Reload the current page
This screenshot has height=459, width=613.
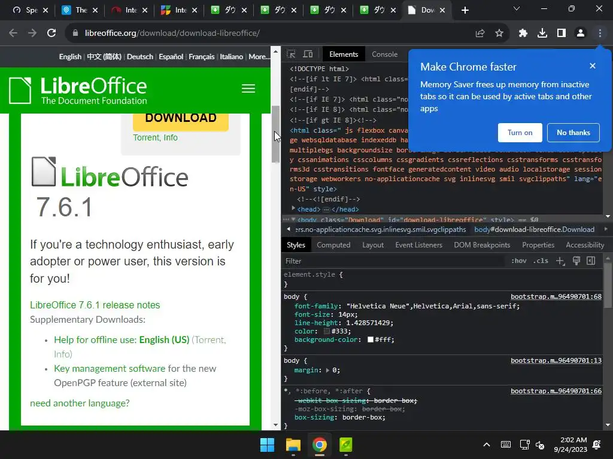pyautogui.click(x=51, y=33)
